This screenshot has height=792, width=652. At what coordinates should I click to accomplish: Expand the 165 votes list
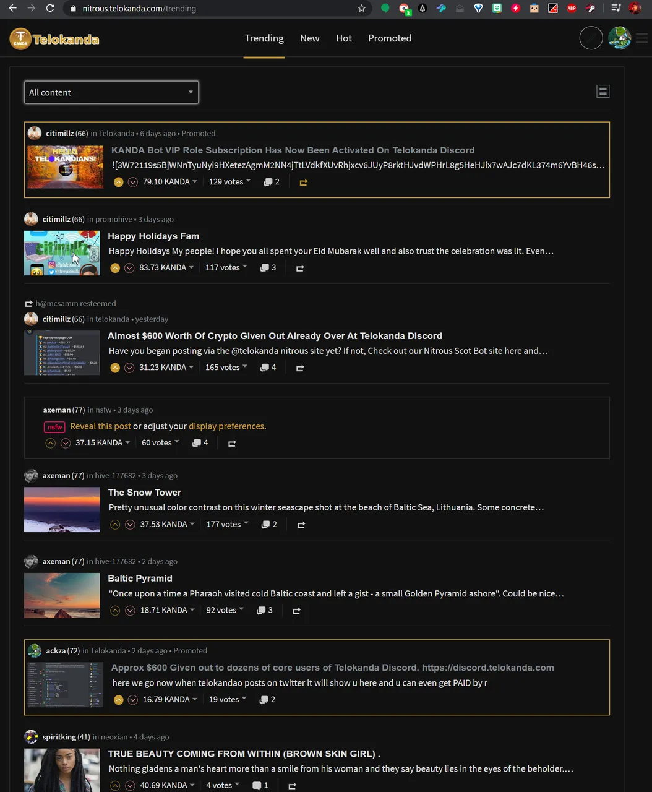(x=226, y=368)
